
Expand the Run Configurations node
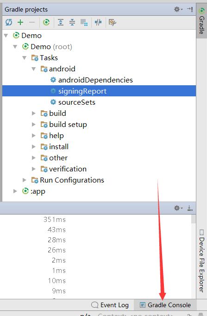[25, 180]
